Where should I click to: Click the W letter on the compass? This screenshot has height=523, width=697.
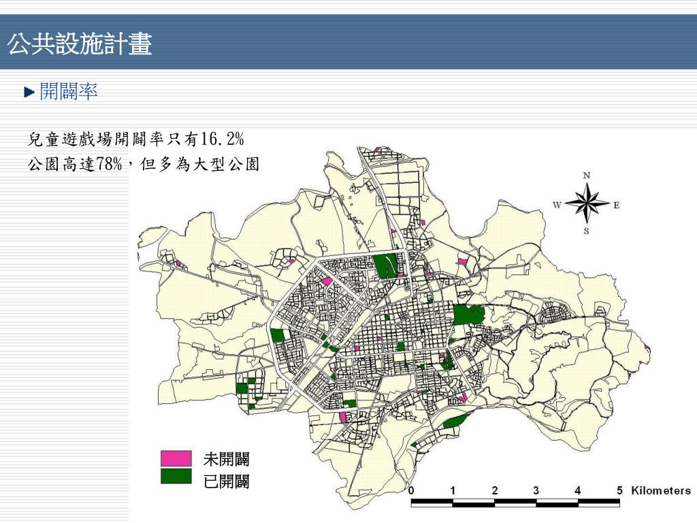click(557, 205)
